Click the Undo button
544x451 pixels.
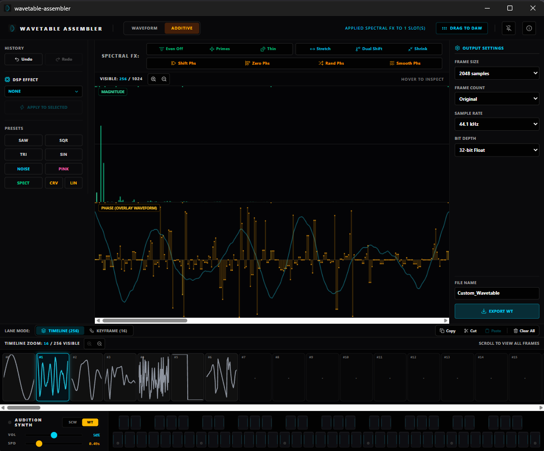click(24, 59)
